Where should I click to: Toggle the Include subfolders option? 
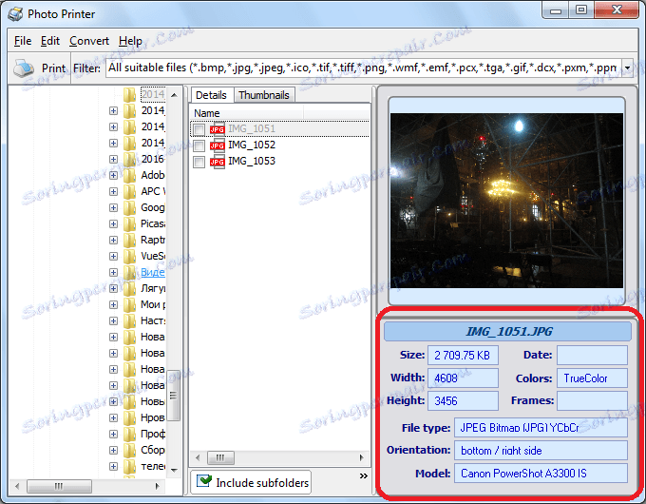pos(252,482)
